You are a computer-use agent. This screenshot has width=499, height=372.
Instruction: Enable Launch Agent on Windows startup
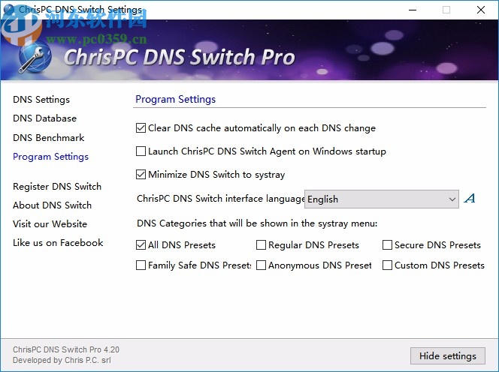pyautogui.click(x=141, y=151)
